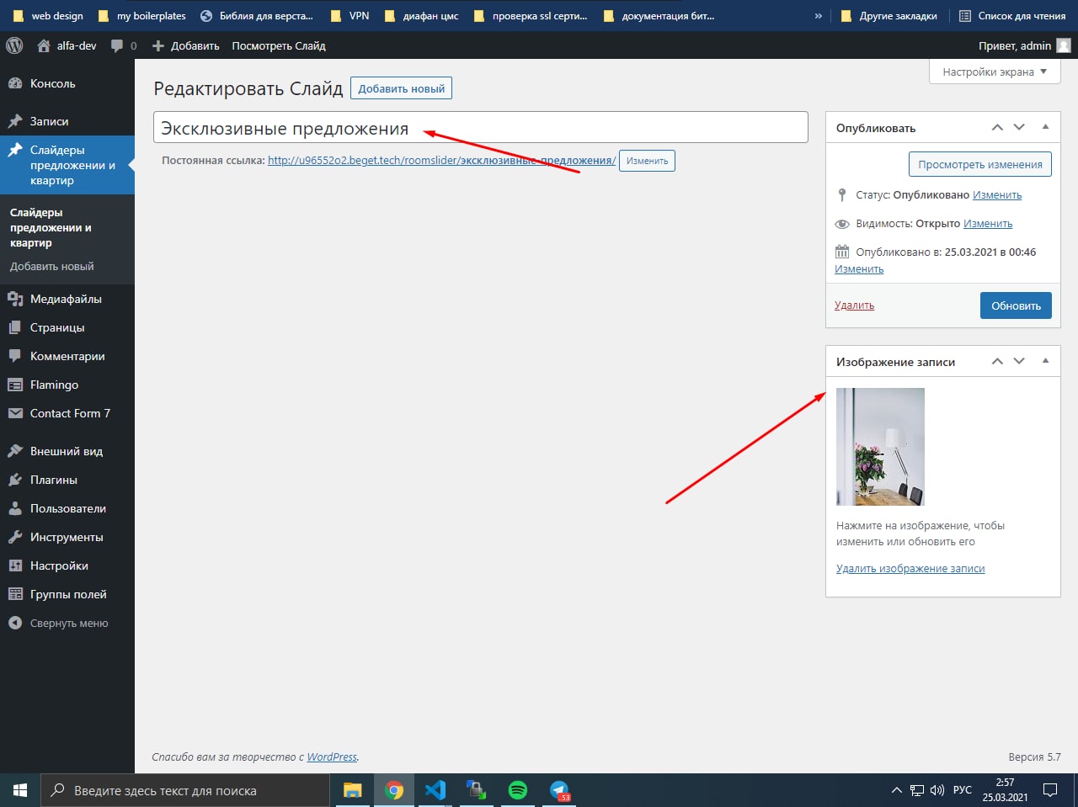Move Опубликовать panel down with arrow
The height and width of the screenshot is (807, 1078).
1019,127
